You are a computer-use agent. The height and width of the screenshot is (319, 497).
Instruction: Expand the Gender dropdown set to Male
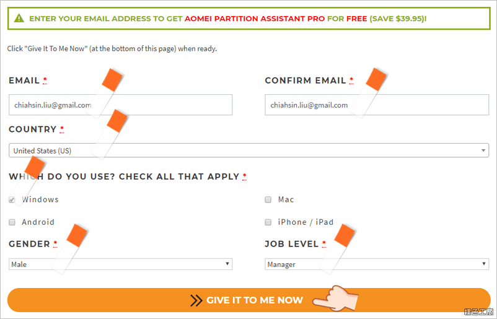(x=120, y=264)
